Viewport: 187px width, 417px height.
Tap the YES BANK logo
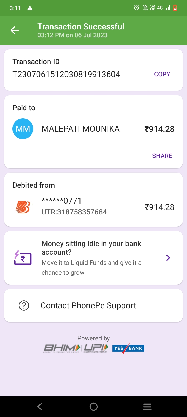pos(128,348)
